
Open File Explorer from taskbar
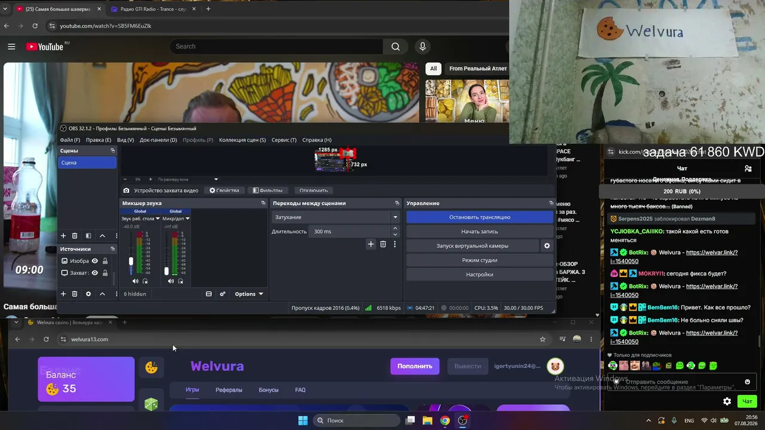(427, 420)
